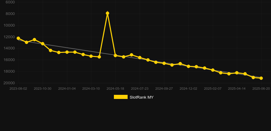Click the peak data point near 8000
Image resolution: width=271 pixels, height=131 pixels.
click(x=107, y=13)
